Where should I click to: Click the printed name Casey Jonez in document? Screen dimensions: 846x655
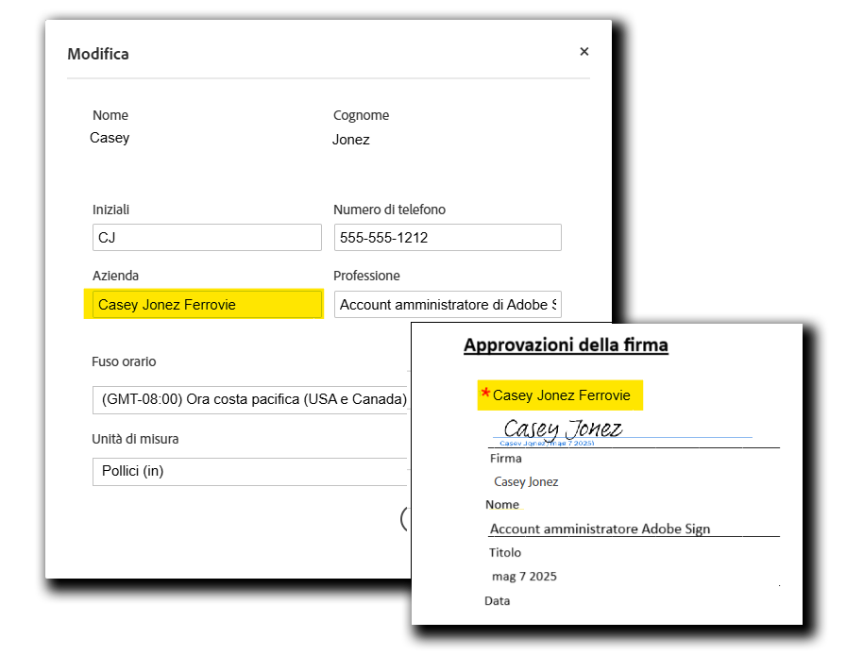click(x=526, y=481)
